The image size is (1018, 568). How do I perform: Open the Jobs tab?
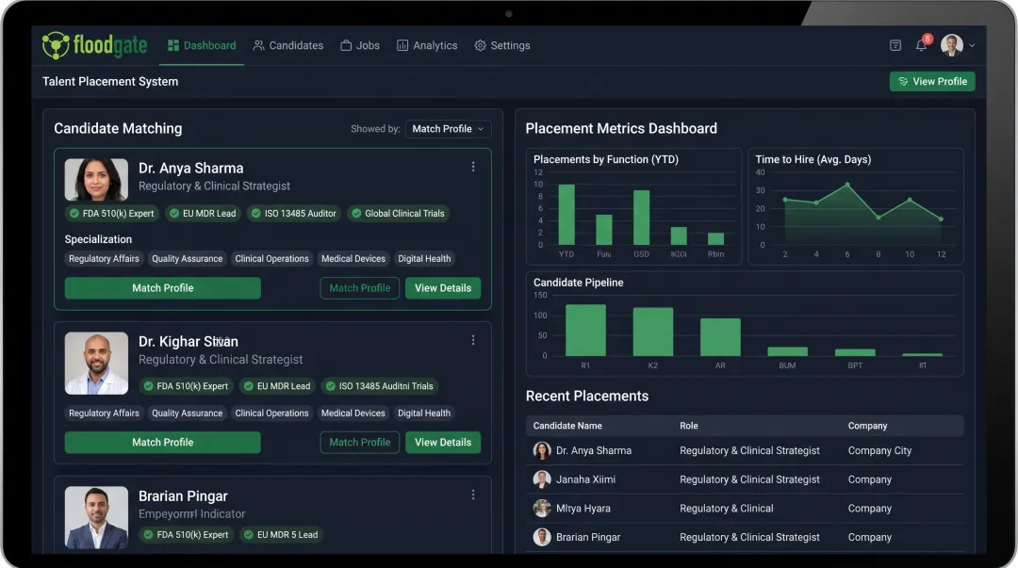(x=360, y=45)
